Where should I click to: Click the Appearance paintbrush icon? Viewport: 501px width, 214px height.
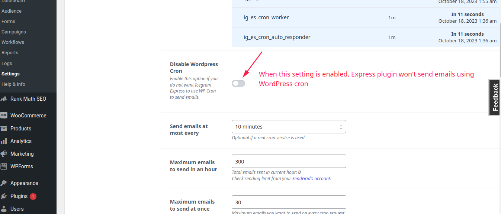(x=4, y=183)
